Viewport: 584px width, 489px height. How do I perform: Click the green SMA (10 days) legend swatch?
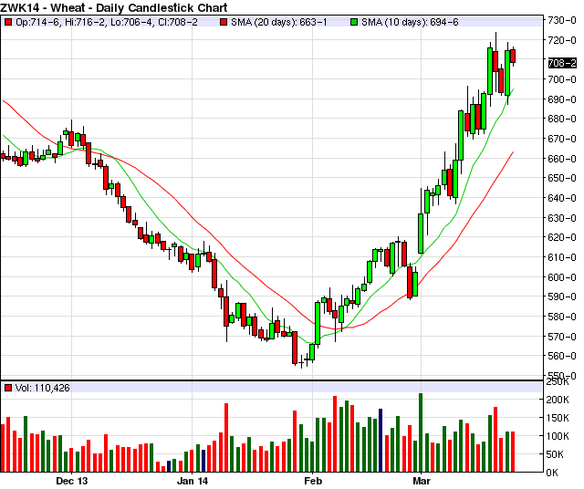(x=354, y=22)
